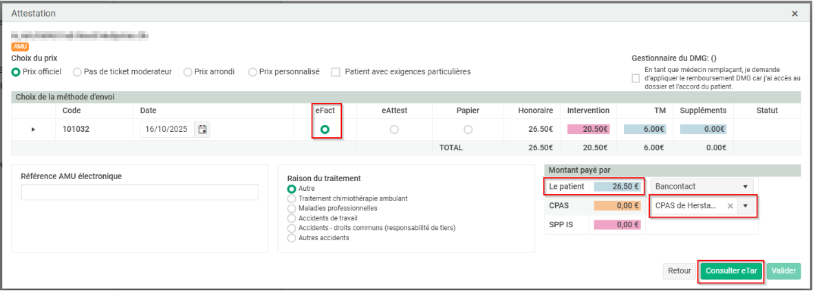813x291 pixels.
Task: Select Maladies professionnelles as treatment reason
Action: pyautogui.click(x=292, y=208)
